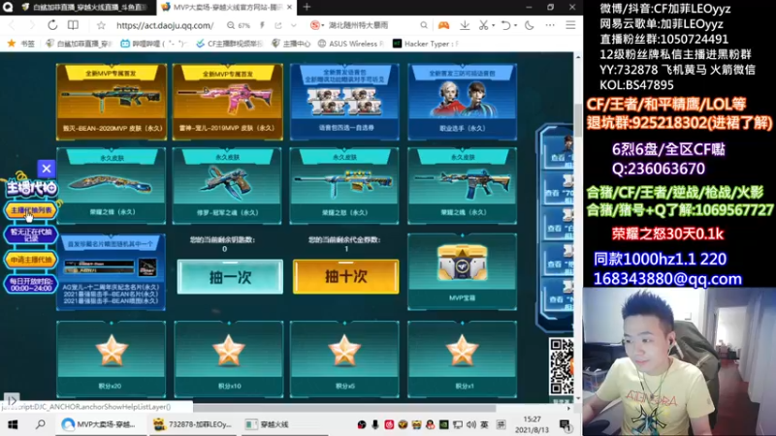Click the share page icon in address bar
This screenshot has width=776, height=436.
pos(278,25)
